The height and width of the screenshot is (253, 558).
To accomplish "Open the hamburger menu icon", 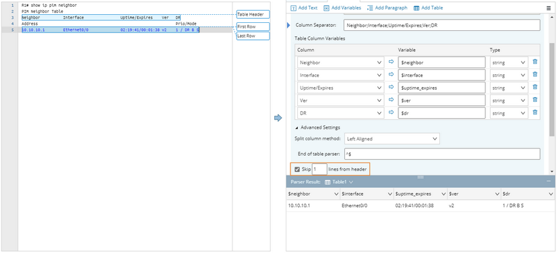I will [x=549, y=8].
